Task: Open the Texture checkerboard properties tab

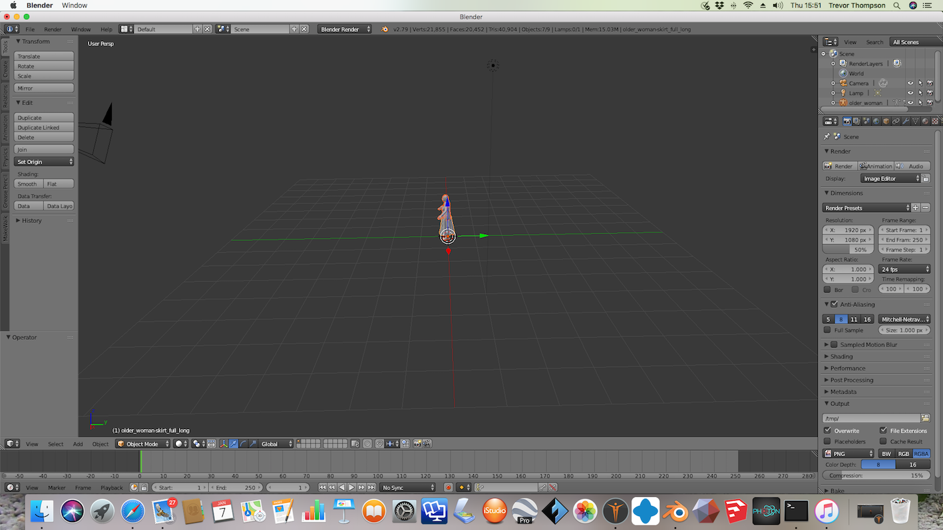Action: coord(935,121)
